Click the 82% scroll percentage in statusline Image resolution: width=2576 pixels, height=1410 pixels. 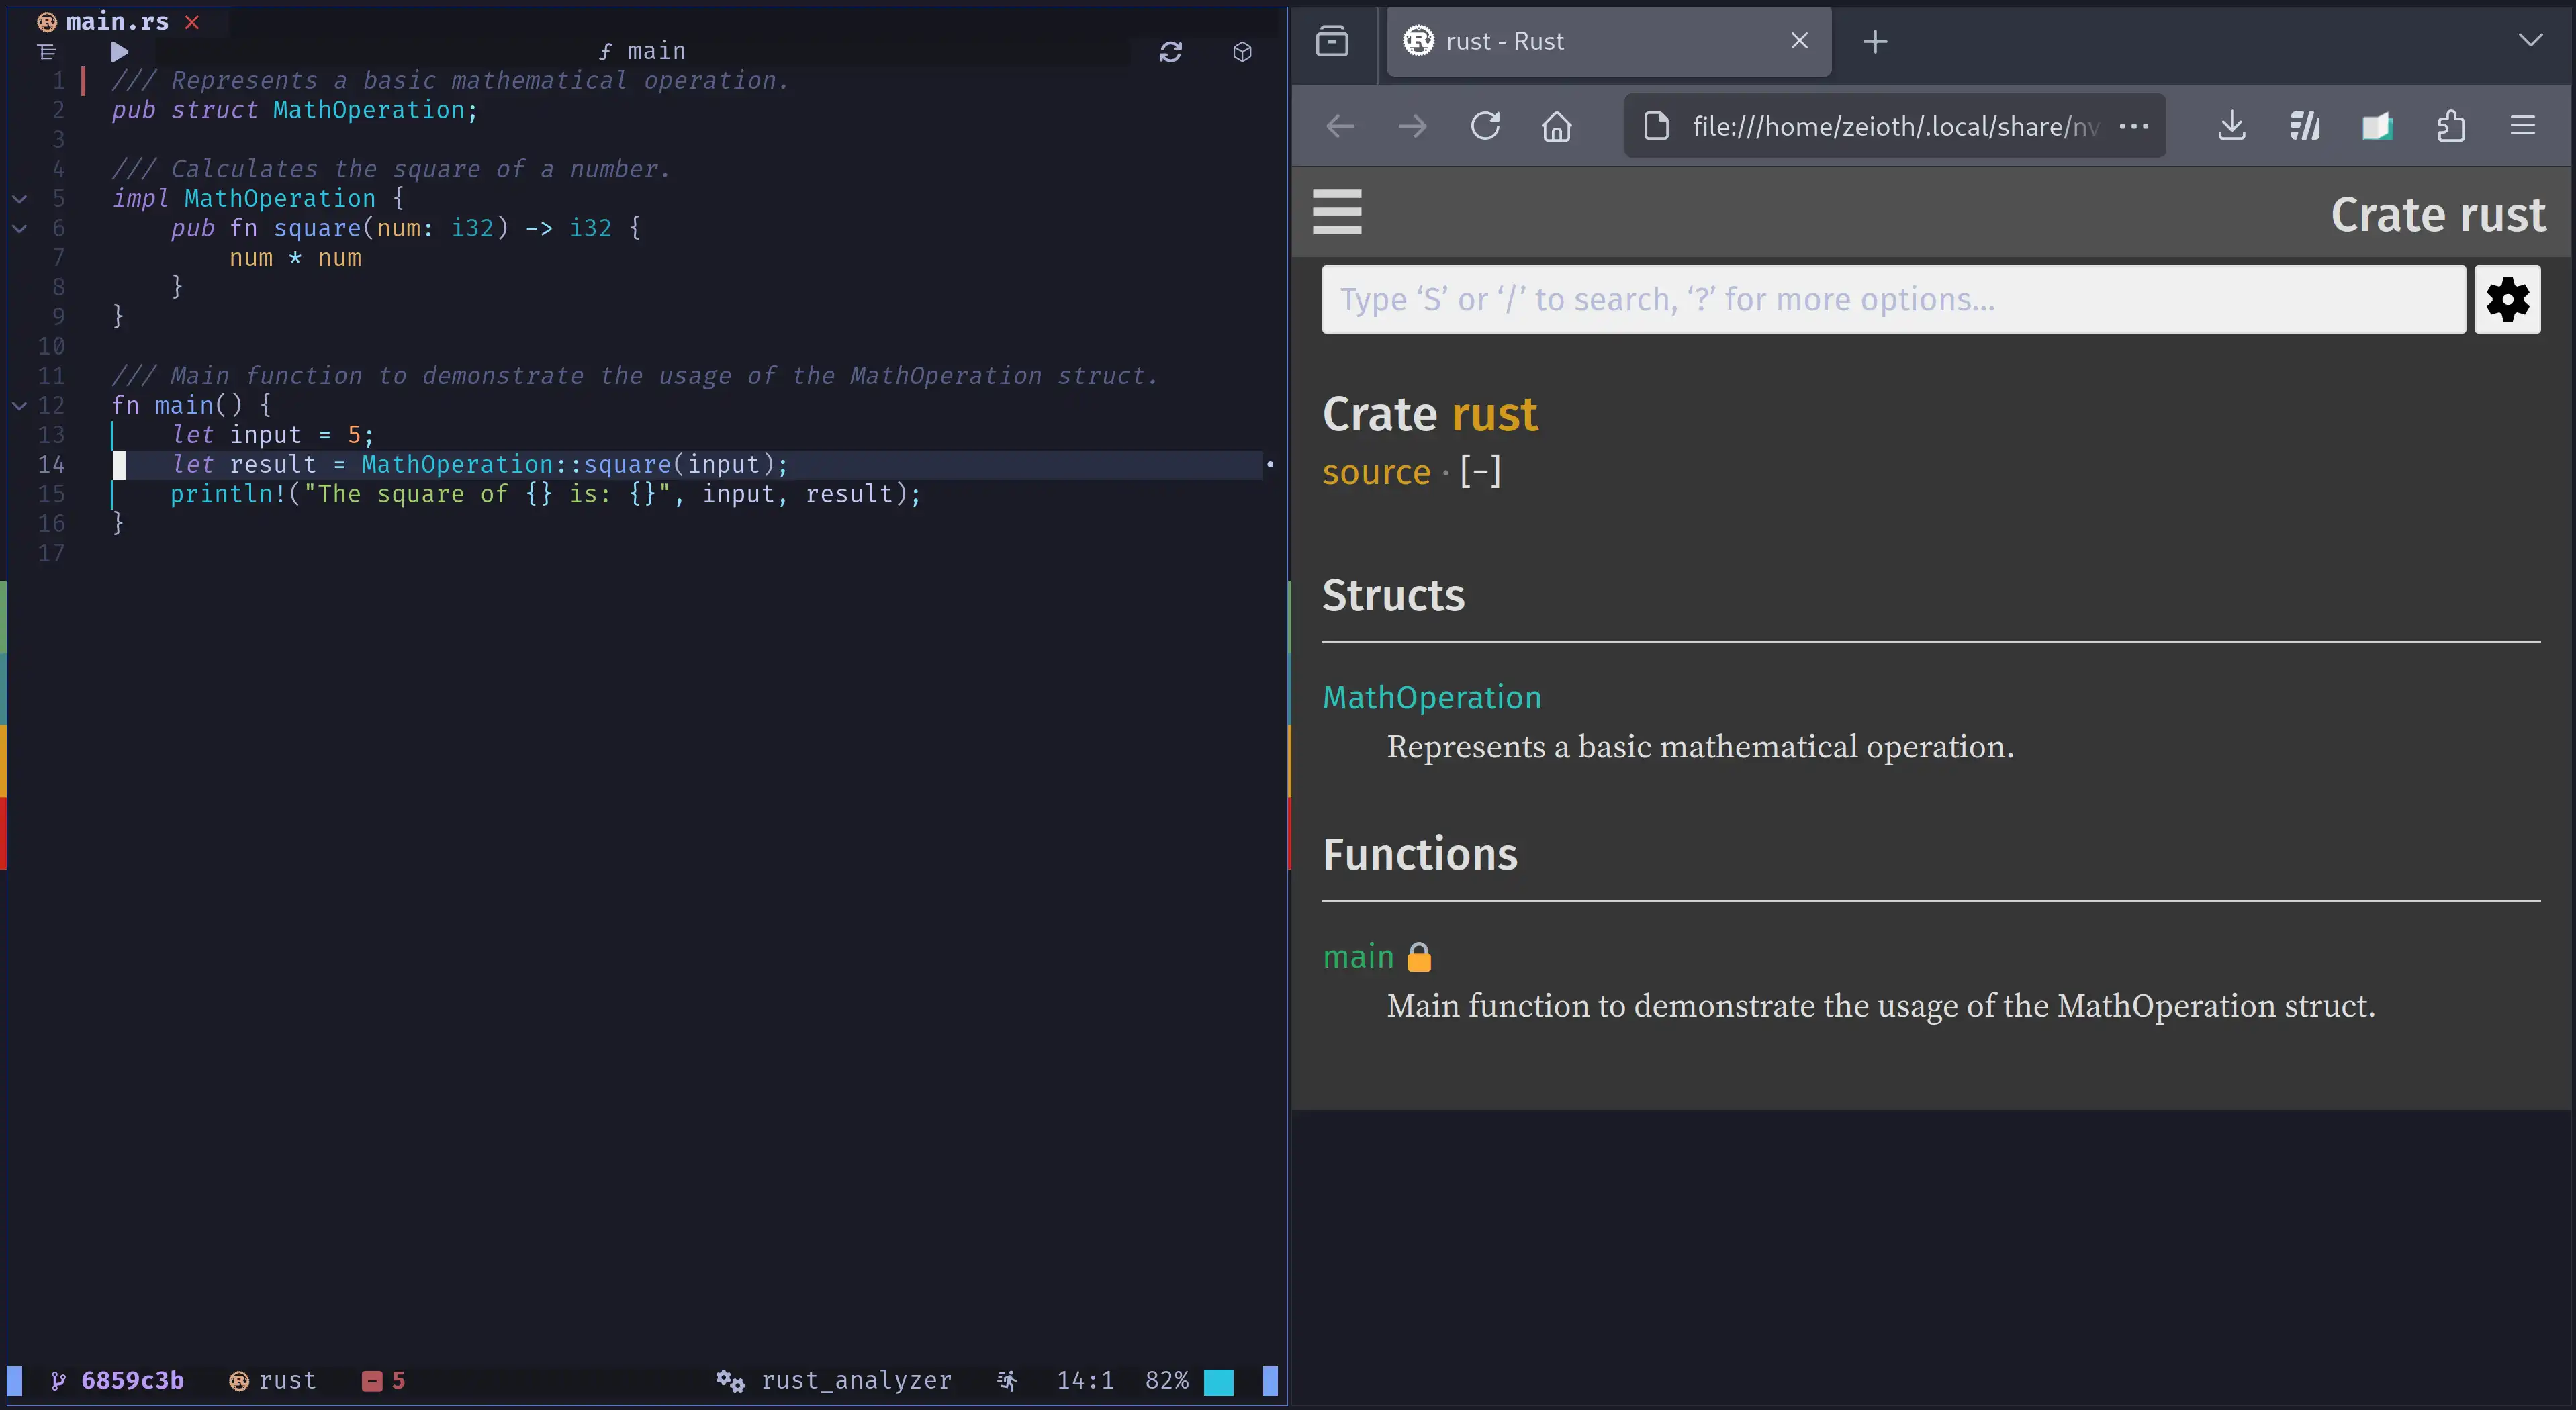1166,1380
